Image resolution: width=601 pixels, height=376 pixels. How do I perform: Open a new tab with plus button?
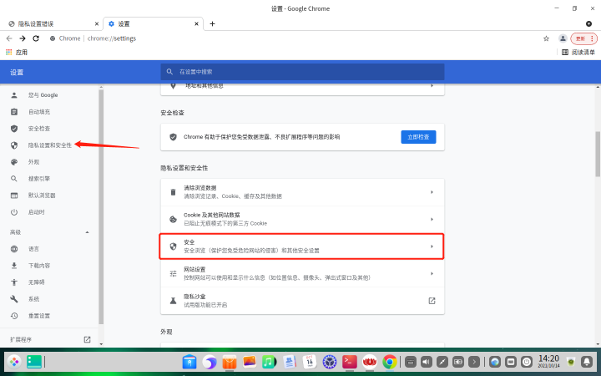point(212,23)
